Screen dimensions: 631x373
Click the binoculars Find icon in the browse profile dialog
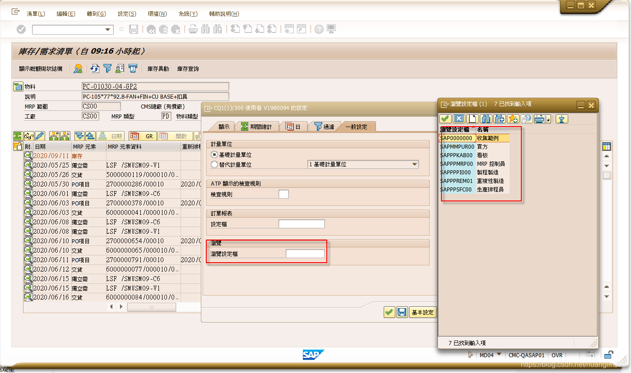click(x=485, y=118)
